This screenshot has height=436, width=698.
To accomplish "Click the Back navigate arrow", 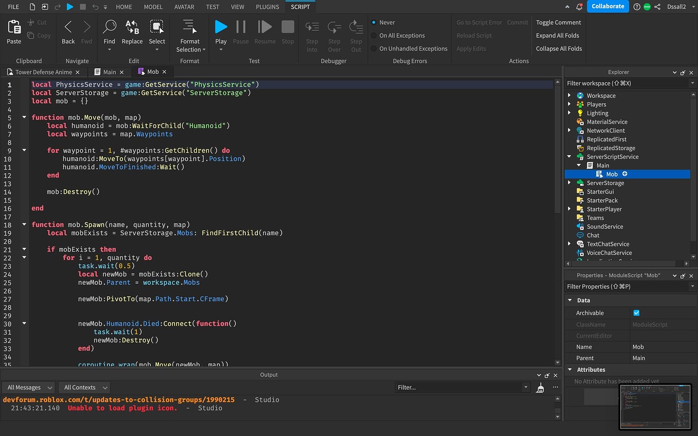I will (68, 27).
